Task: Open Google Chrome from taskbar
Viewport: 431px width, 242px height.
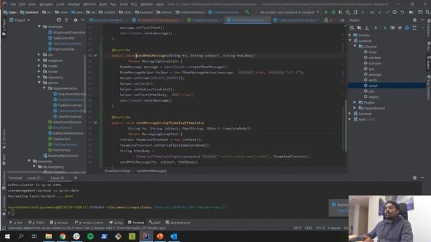Action: click(x=63, y=236)
